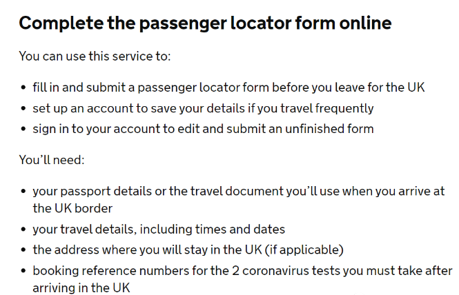The image size is (459, 295).
Task: Click bullet marker beside "booking reference numbers"
Action: [23, 271]
